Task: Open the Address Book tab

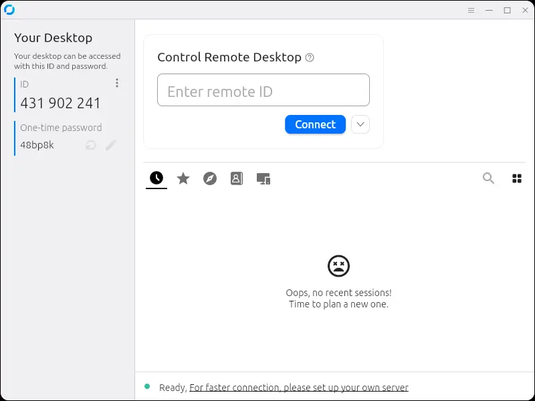Action: pyautogui.click(x=236, y=178)
